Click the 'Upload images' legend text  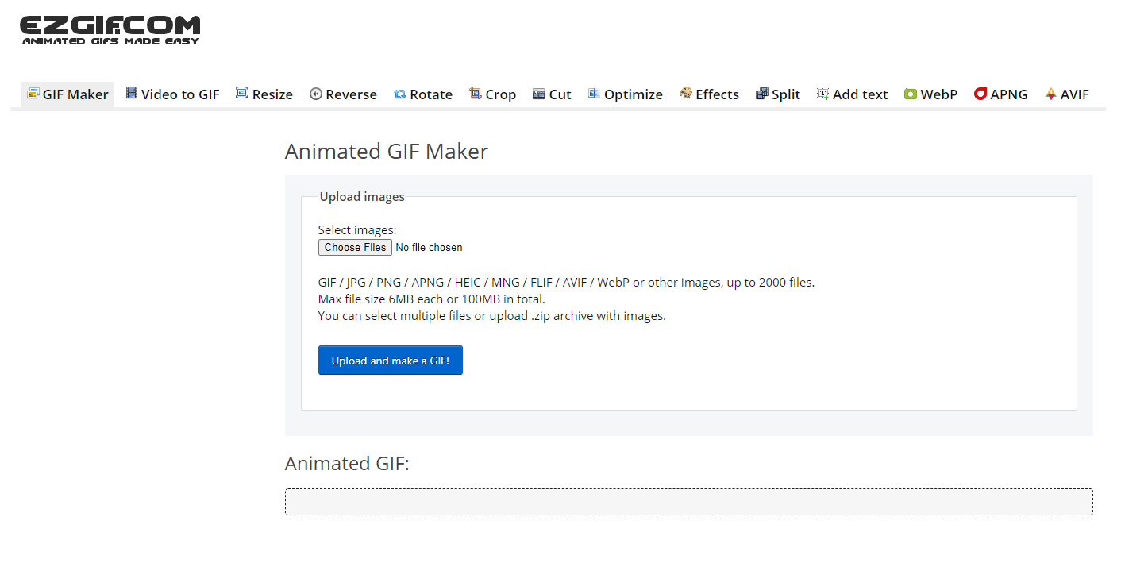pos(362,197)
